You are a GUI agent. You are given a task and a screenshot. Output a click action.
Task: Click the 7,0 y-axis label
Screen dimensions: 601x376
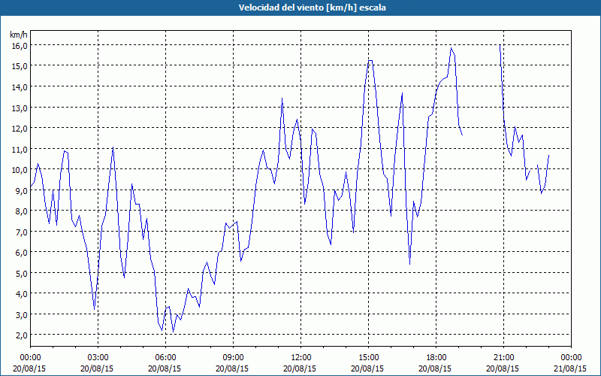(21, 232)
